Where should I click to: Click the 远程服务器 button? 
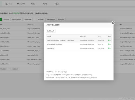(x=28, y=20)
